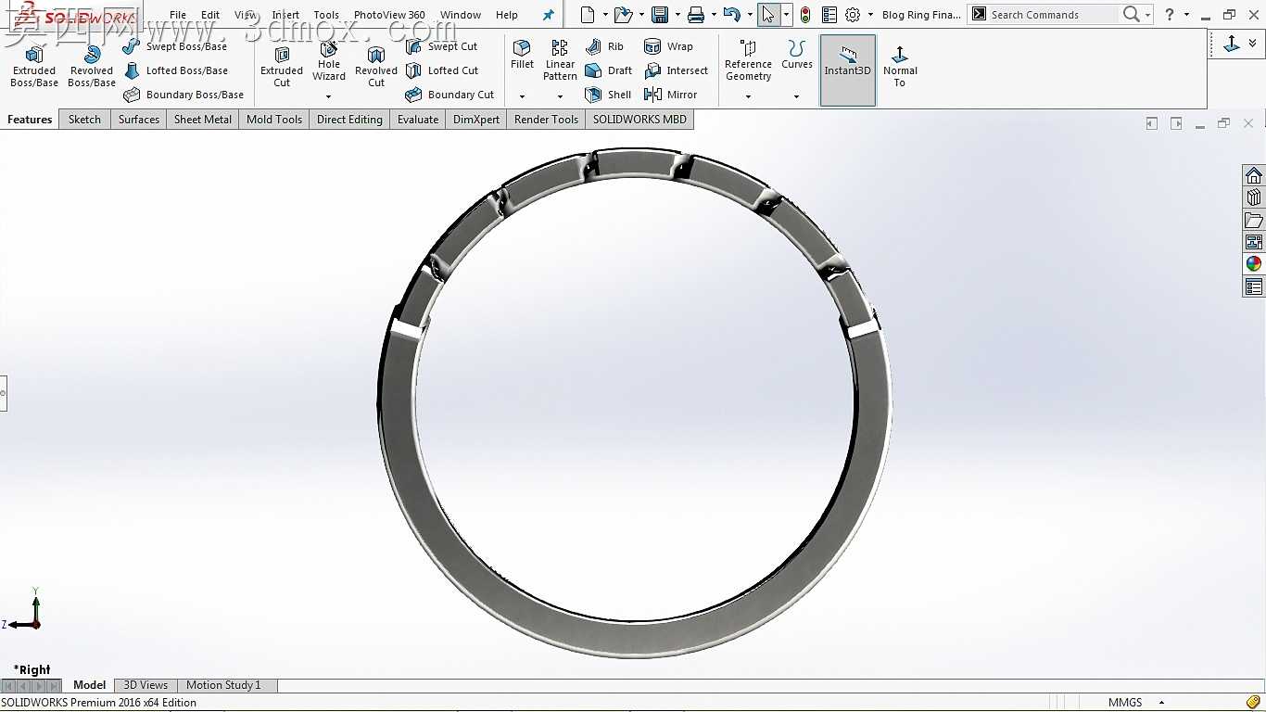Create a New document

587,15
